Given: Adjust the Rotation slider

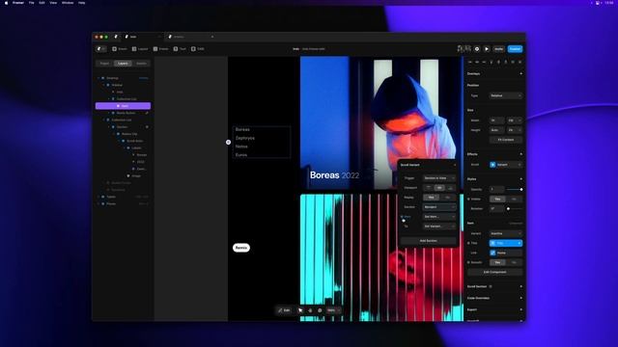Looking at the screenshot, I should [x=515, y=208].
